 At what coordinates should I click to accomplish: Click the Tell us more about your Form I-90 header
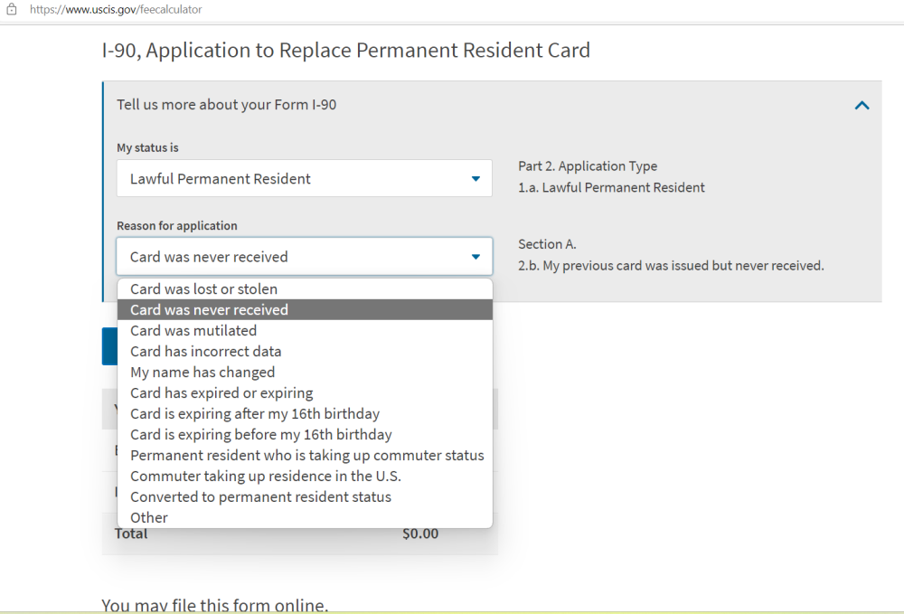[x=227, y=105]
